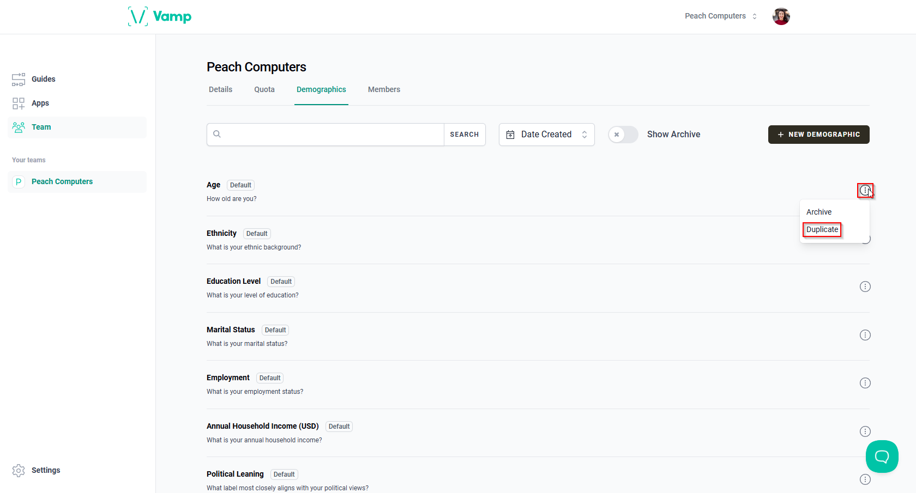Click the calendar icon in Date Created
916x493 pixels.
510,135
